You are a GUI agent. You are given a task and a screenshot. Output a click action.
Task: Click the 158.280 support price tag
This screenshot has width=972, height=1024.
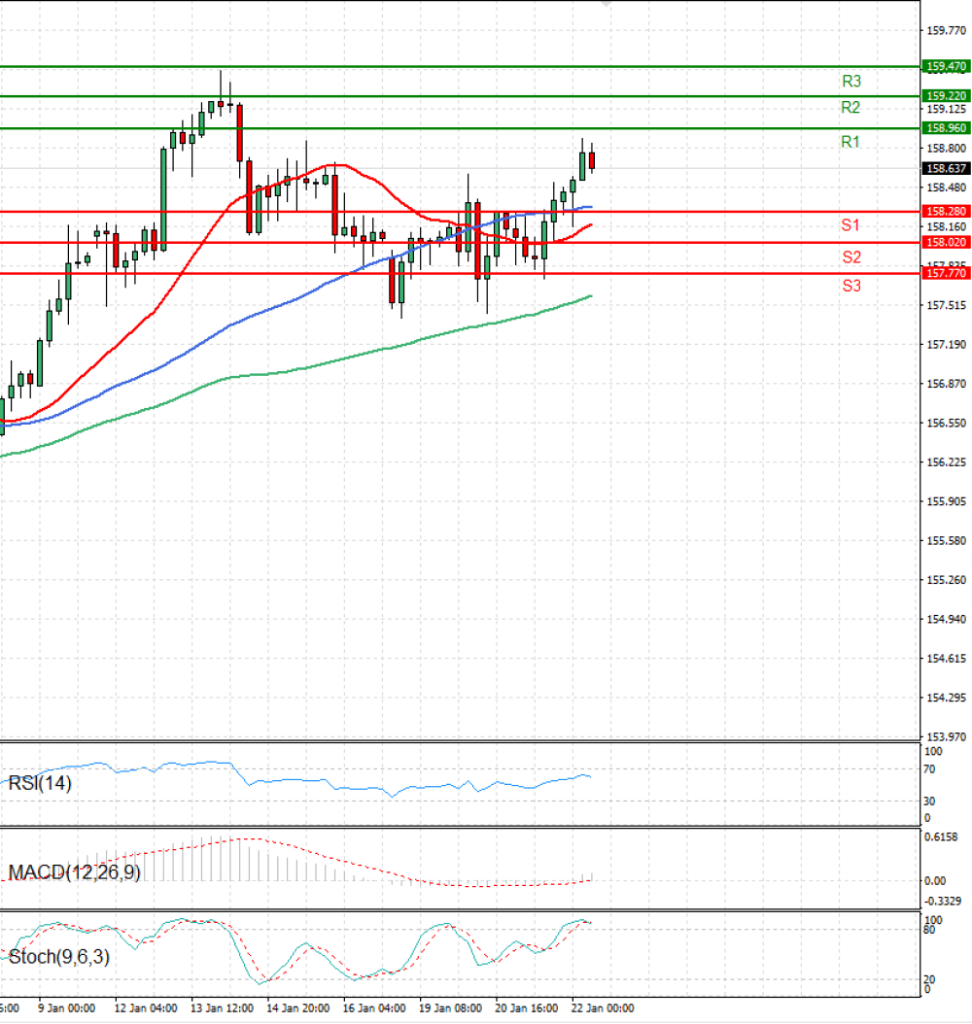(946, 211)
